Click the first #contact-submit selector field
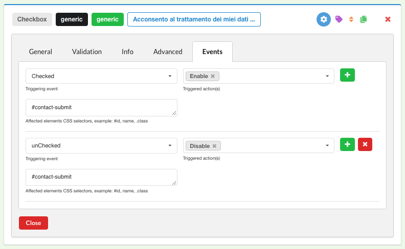The image size is (405, 249). (x=101, y=108)
